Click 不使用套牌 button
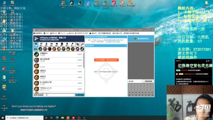This screenshot has height=120, width=213. click(80, 95)
